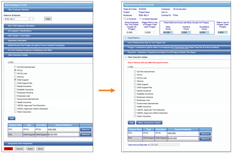Check 401(k) in the payroll form
This screenshot has height=153, width=232.
tap(135, 75)
